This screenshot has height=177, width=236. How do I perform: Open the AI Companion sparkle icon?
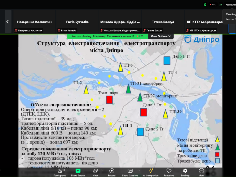pos(151,171)
